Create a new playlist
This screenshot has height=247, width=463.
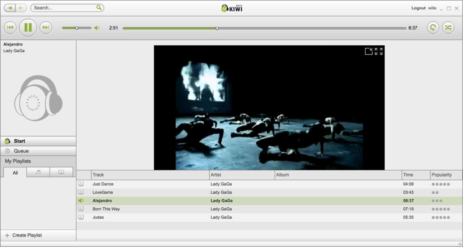pos(27,235)
